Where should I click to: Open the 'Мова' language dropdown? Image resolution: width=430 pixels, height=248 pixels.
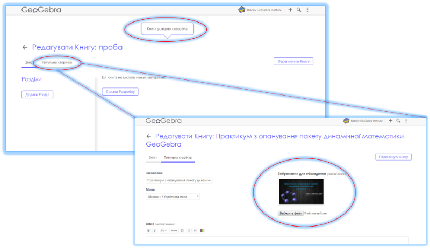[173, 196]
